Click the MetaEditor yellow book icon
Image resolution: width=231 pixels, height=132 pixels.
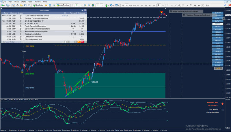(46, 5)
